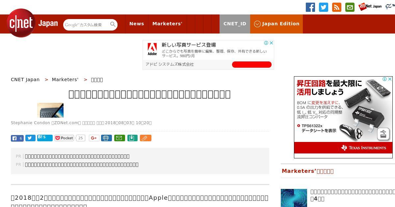Click the red button in Adobe ad

[252, 64]
